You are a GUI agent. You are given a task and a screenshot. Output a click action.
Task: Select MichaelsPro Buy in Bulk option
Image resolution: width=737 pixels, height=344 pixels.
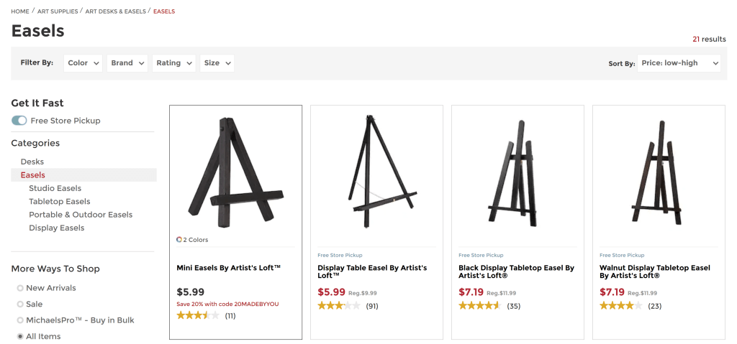pyautogui.click(x=20, y=320)
